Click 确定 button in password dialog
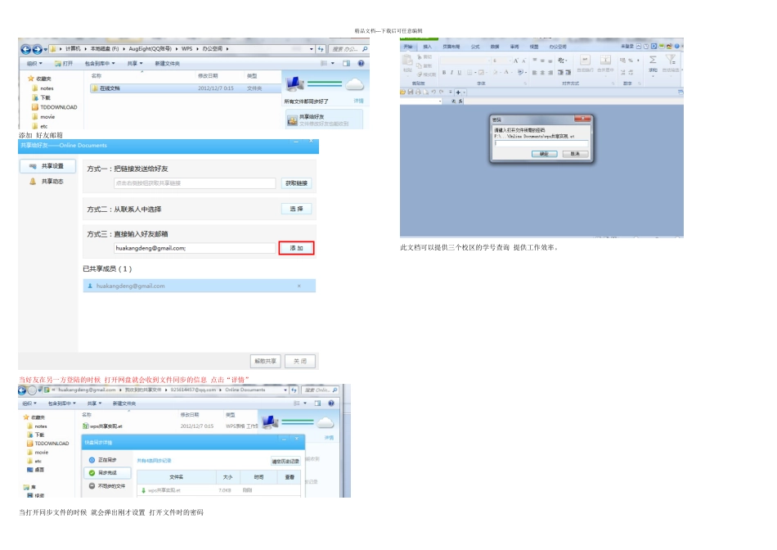 (x=544, y=154)
